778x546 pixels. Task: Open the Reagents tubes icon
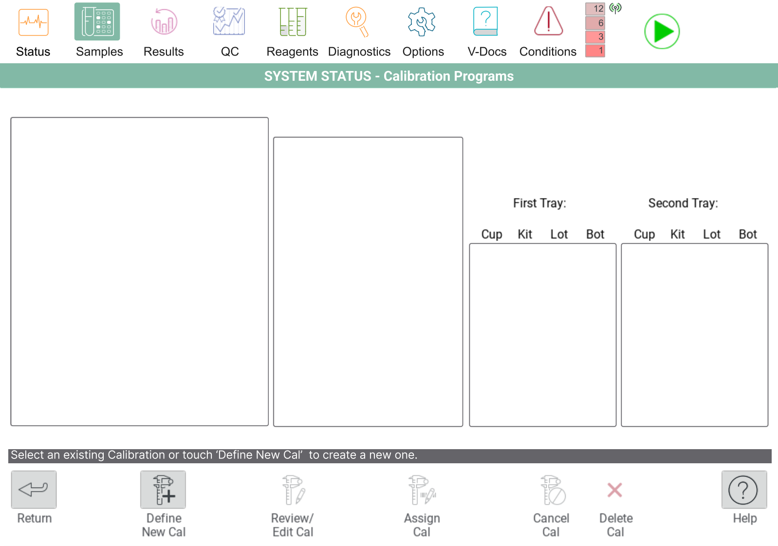[293, 22]
